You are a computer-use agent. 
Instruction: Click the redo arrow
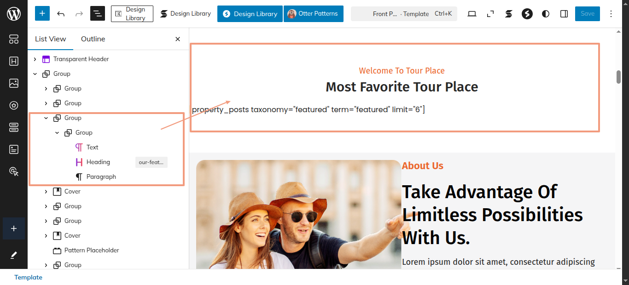point(79,14)
